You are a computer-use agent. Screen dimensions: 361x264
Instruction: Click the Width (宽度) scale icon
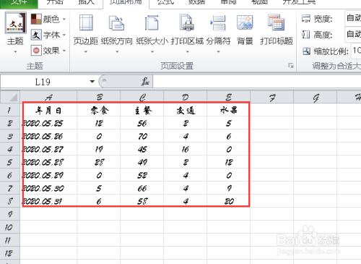(x=306, y=18)
